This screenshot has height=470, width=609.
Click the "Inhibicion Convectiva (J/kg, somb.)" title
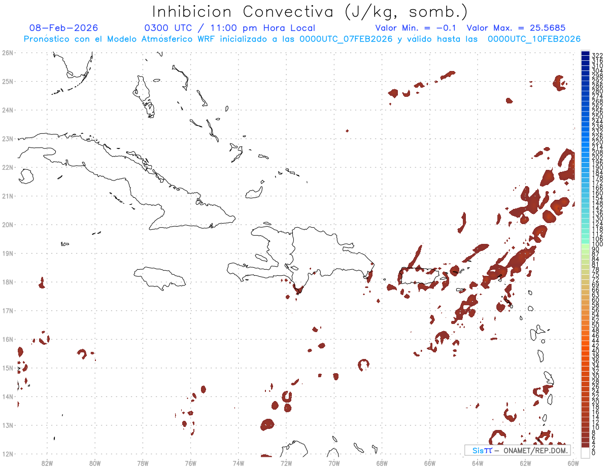(x=310, y=12)
